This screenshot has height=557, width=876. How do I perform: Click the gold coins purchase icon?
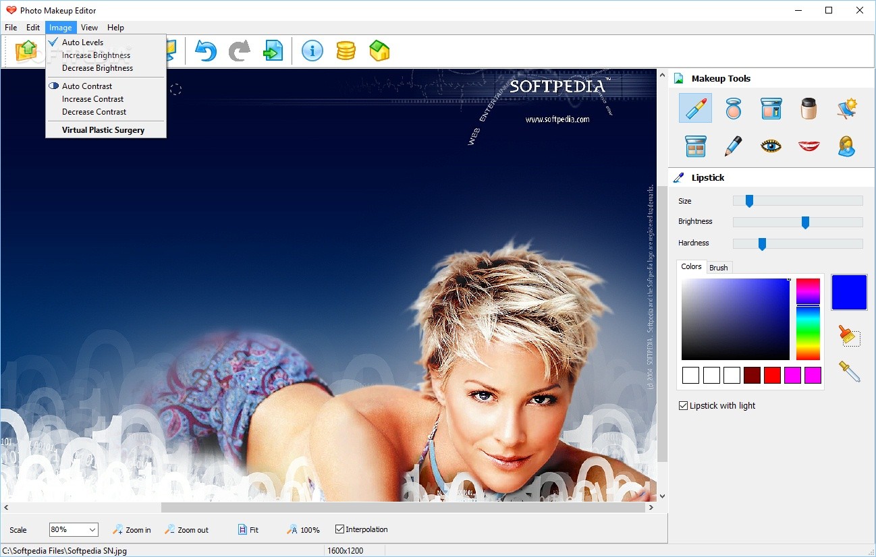(x=346, y=51)
